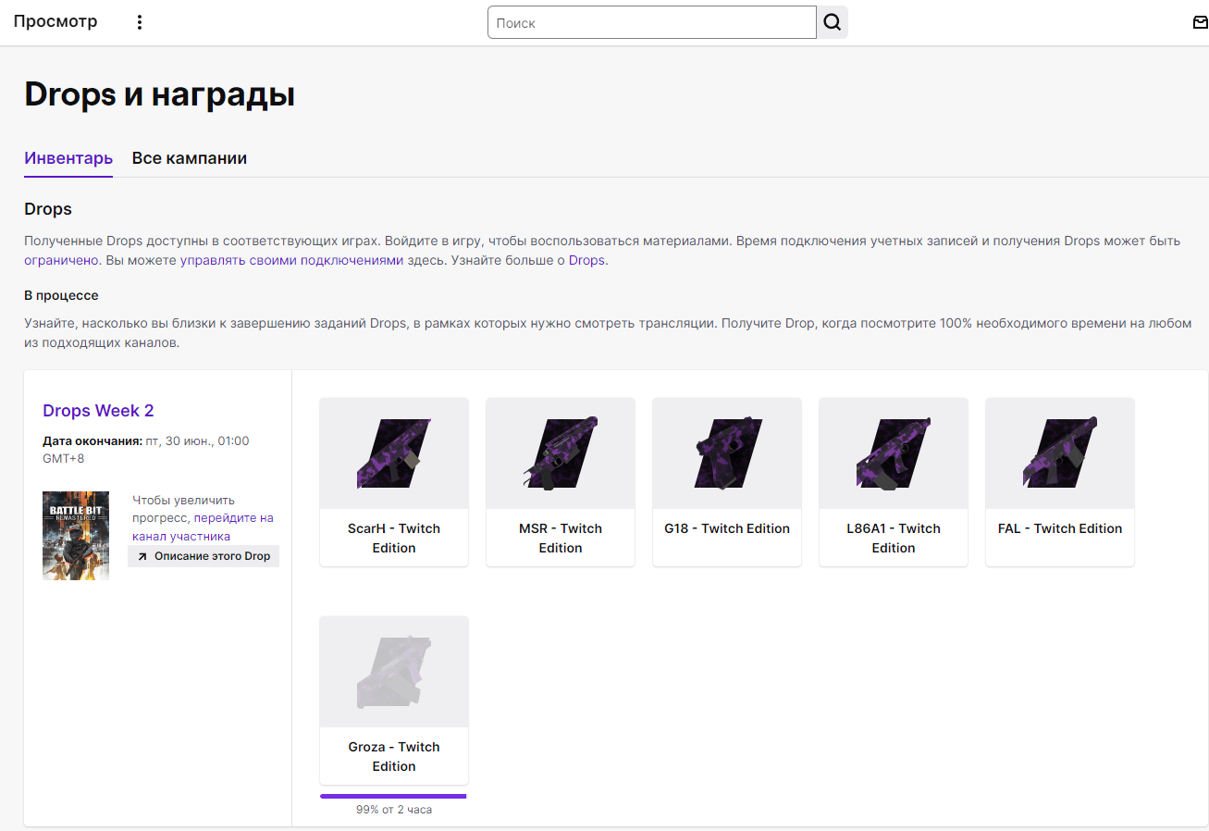Viewport: 1209px width, 831px height.
Task: Click into the Поиск search field
Action: pos(652,23)
